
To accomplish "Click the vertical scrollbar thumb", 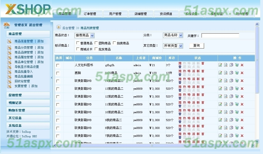I will click(x=257, y=60).
